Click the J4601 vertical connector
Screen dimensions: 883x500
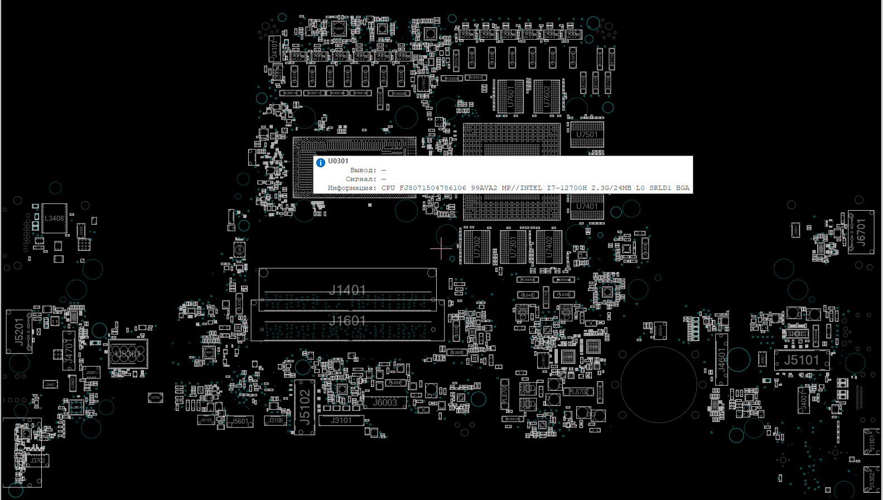pyautogui.click(x=722, y=360)
